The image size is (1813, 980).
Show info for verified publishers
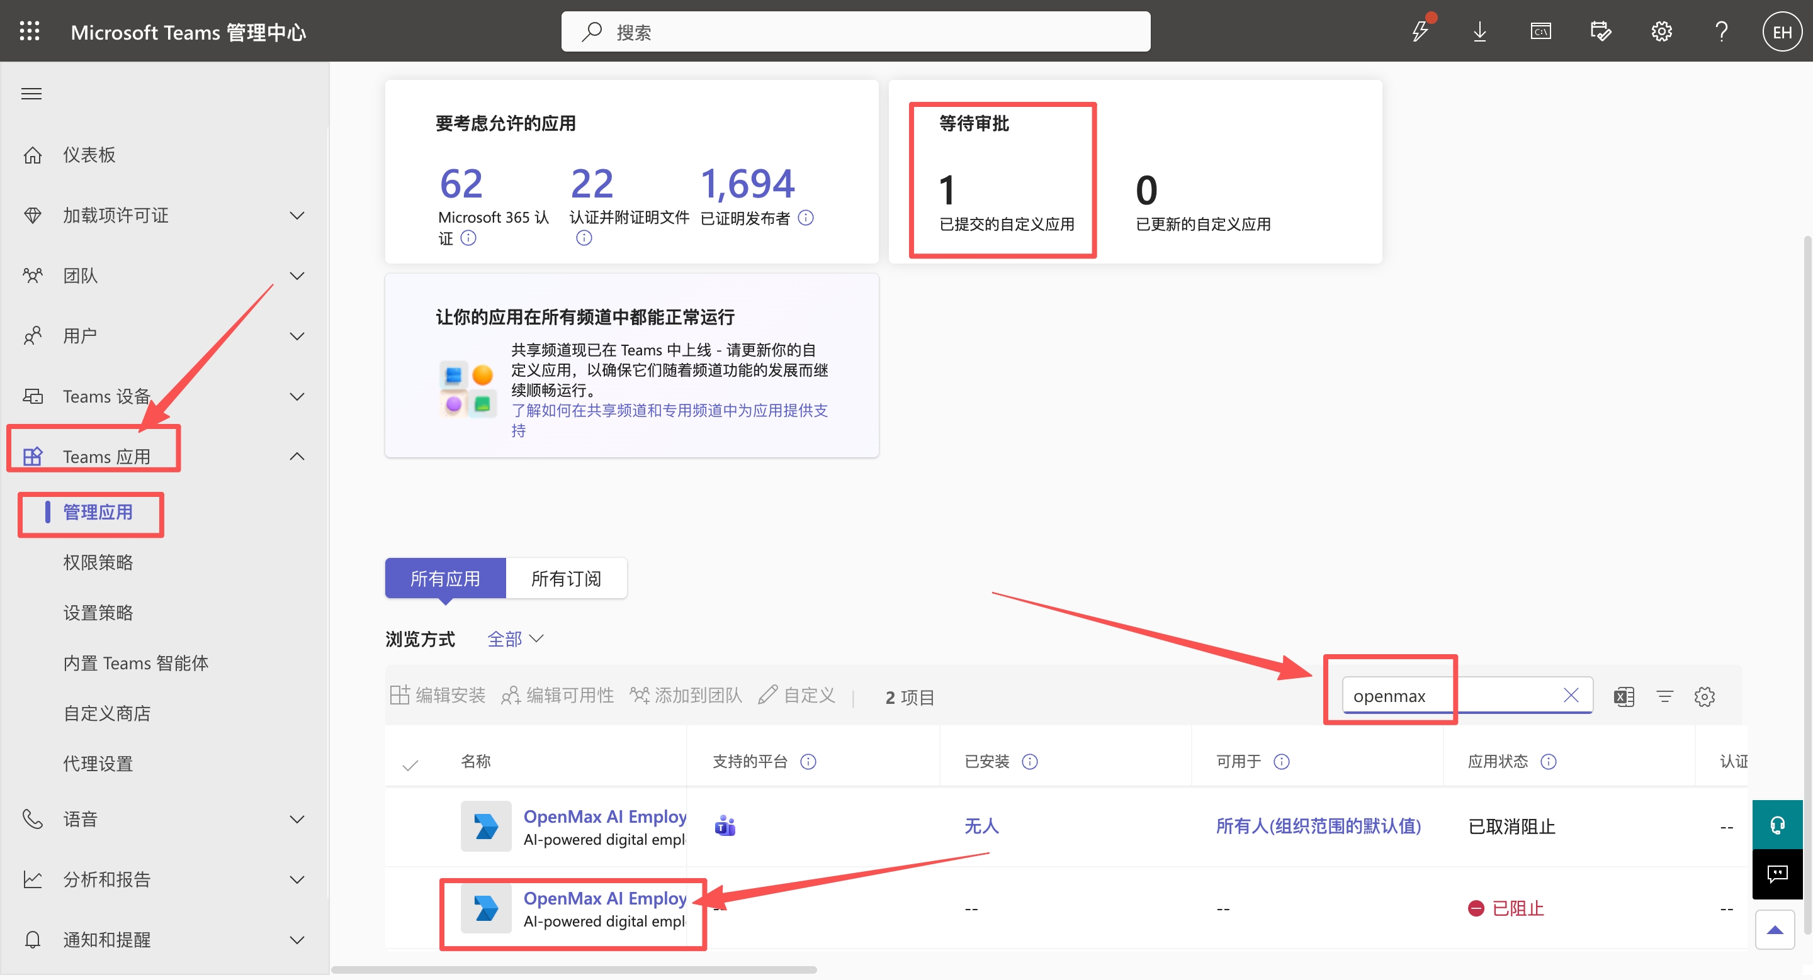(x=806, y=217)
